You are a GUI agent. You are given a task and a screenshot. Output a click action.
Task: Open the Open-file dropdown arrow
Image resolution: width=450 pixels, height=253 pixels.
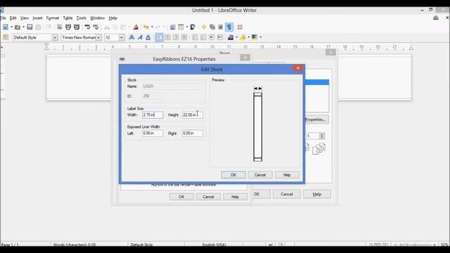pos(23,27)
